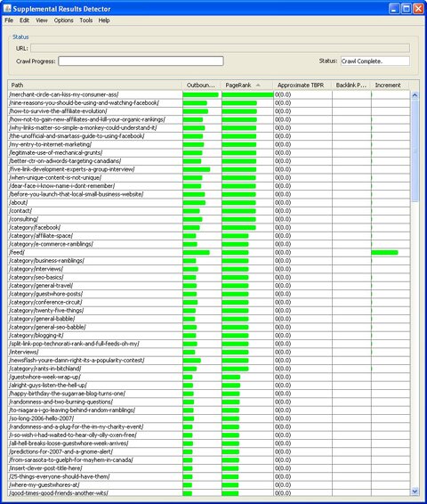
Task: Maximize the Supplemental Results Detector window
Action: tap(407, 9)
